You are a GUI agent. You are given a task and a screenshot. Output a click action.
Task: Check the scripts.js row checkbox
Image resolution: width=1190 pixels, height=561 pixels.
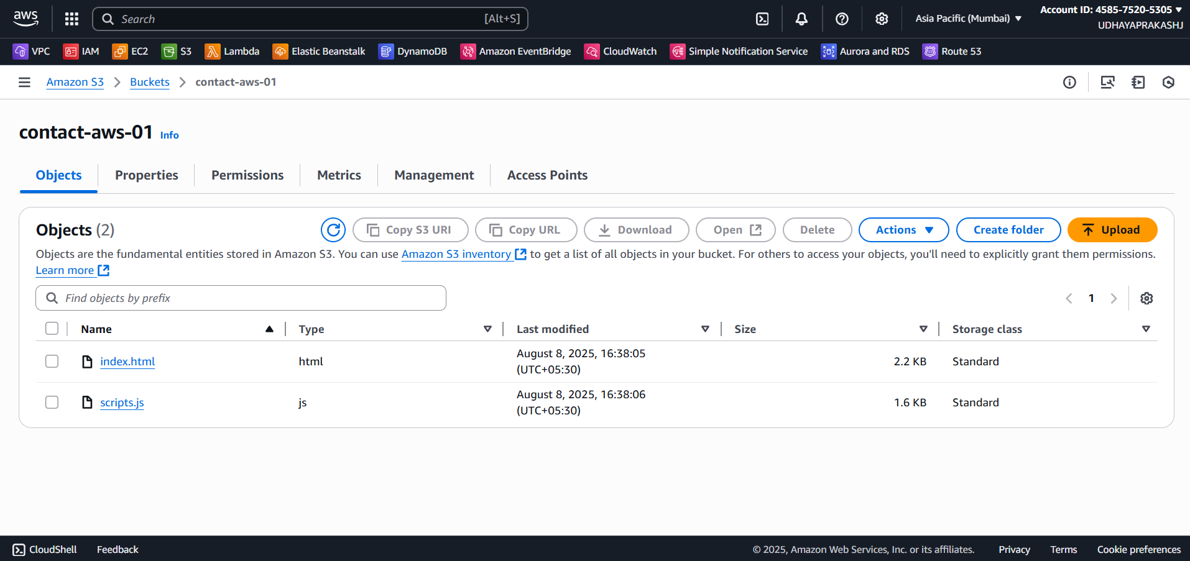click(52, 403)
